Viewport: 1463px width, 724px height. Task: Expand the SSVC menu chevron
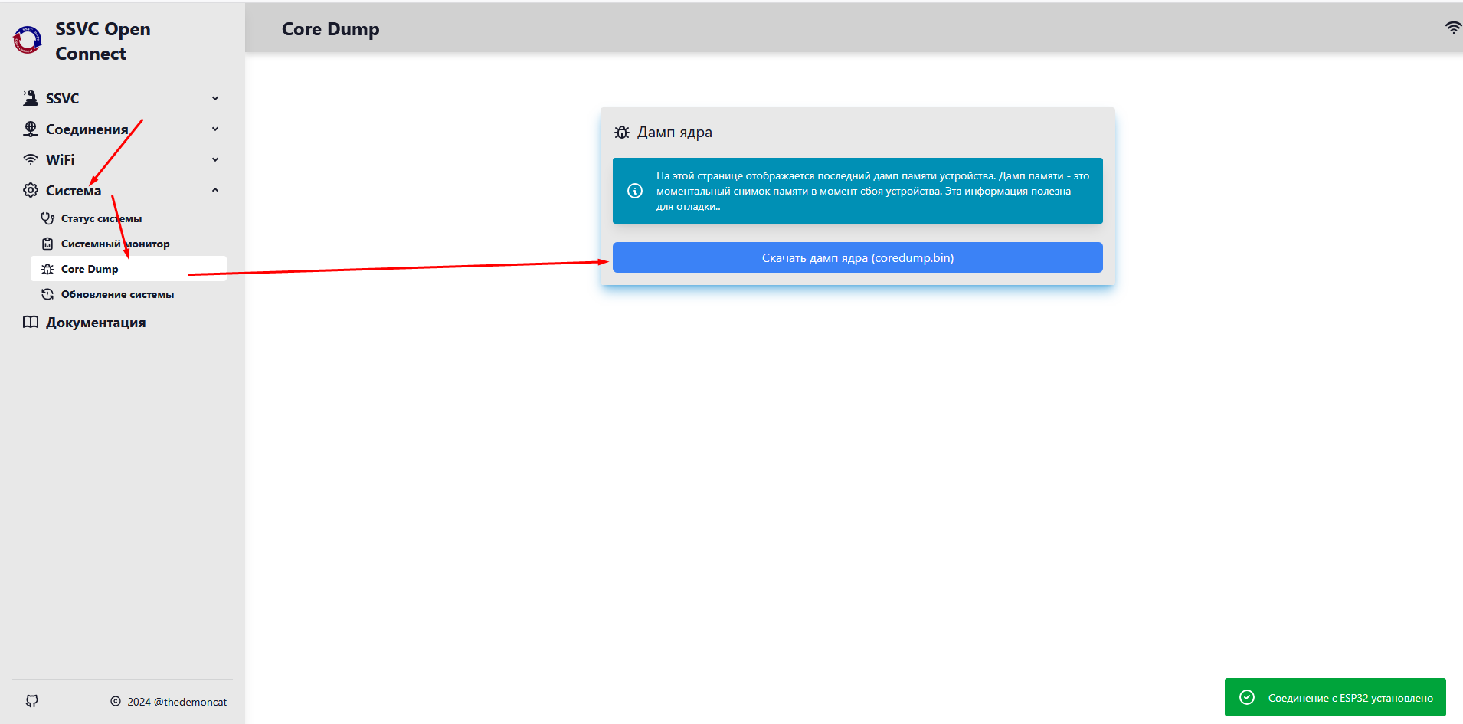(x=215, y=98)
